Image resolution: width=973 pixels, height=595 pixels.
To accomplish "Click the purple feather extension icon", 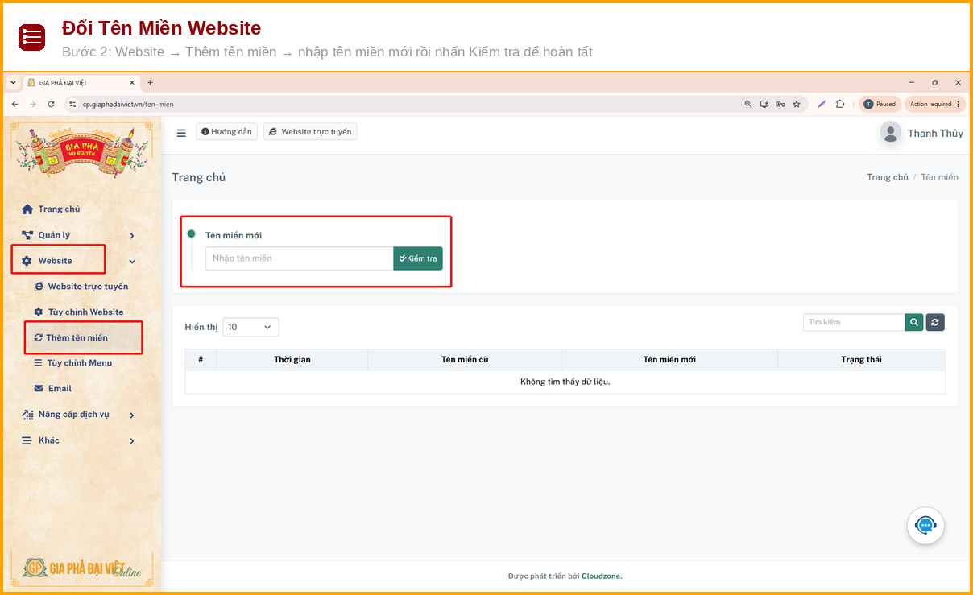I will pos(822,104).
